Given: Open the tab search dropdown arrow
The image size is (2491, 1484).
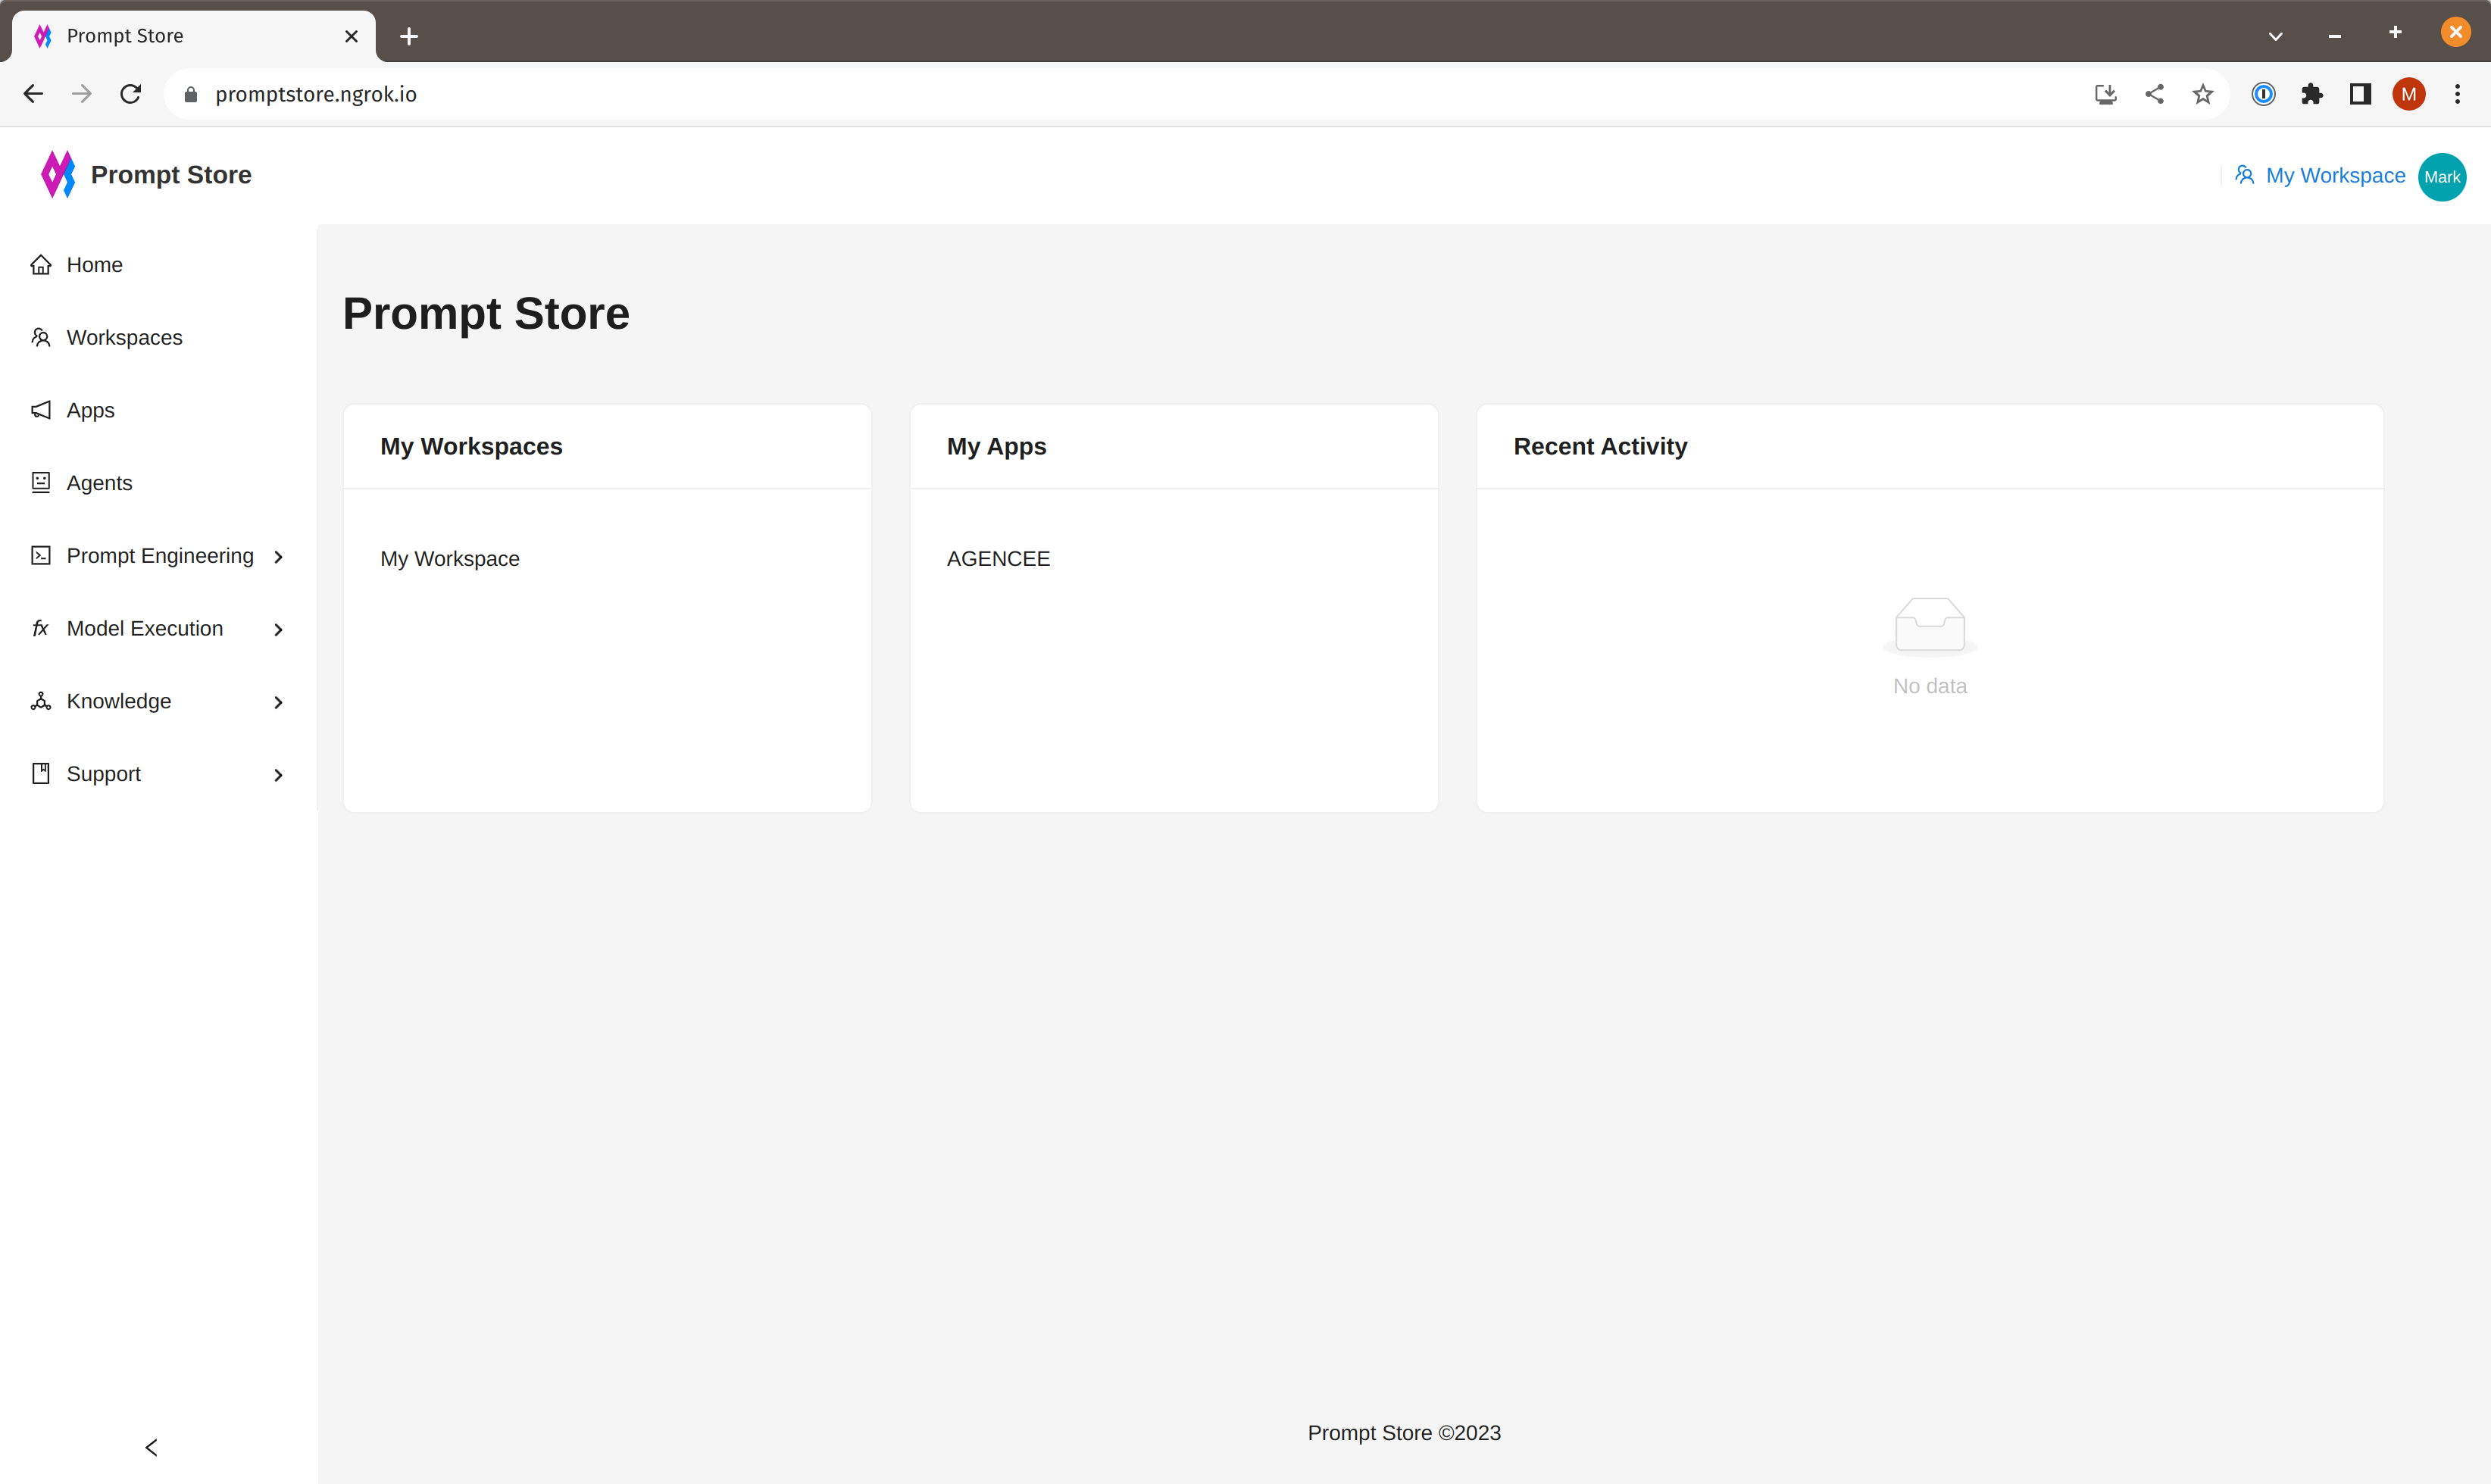Looking at the screenshot, I should tap(2275, 36).
